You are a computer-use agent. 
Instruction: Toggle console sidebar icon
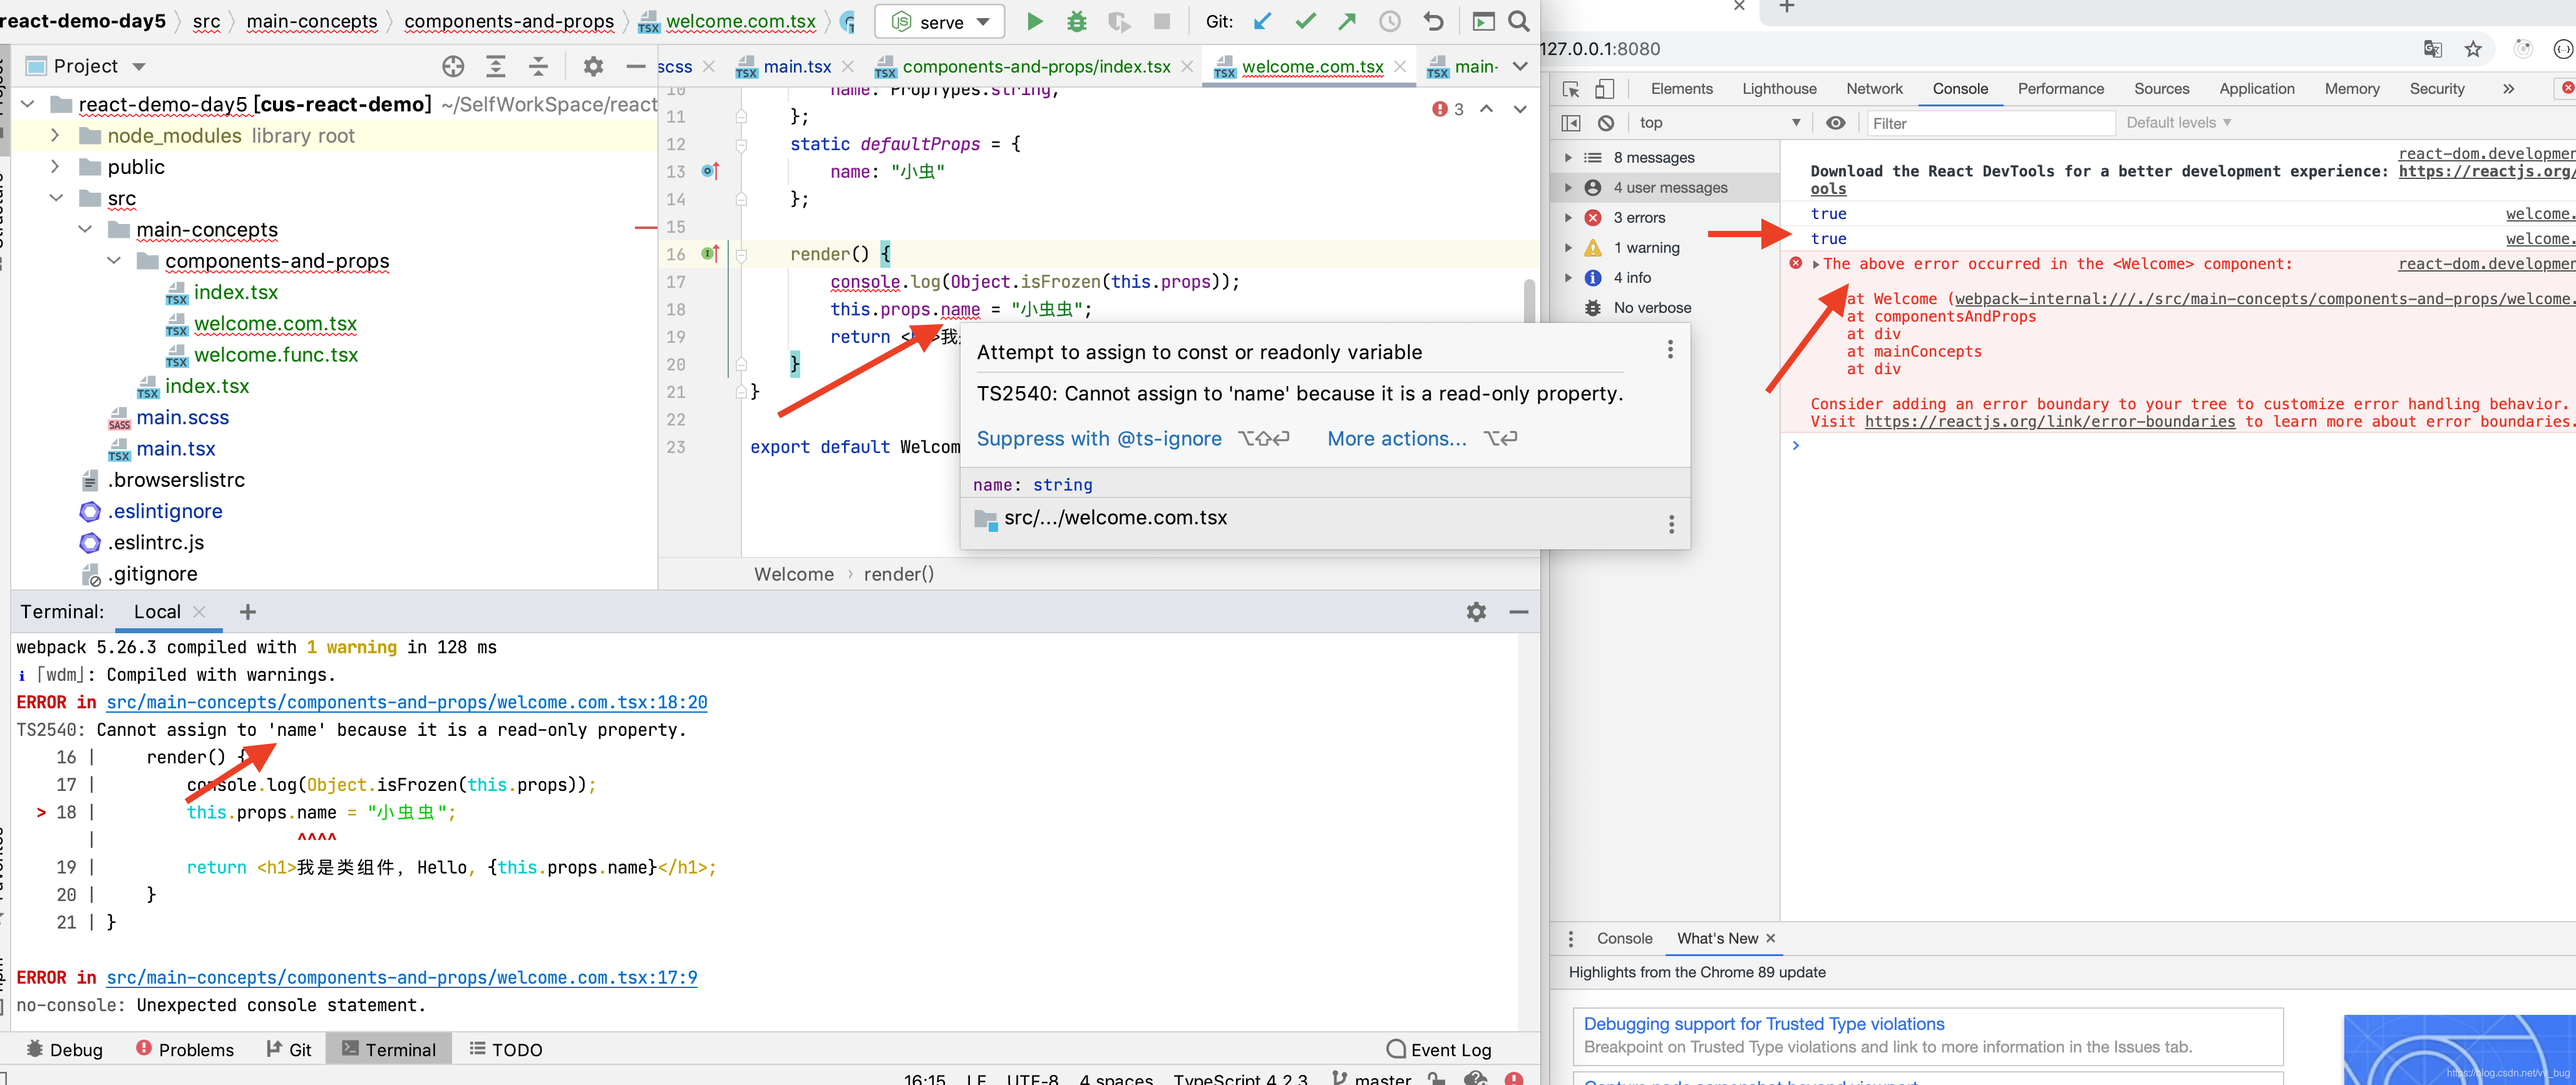pyautogui.click(x=1570, y=123)
